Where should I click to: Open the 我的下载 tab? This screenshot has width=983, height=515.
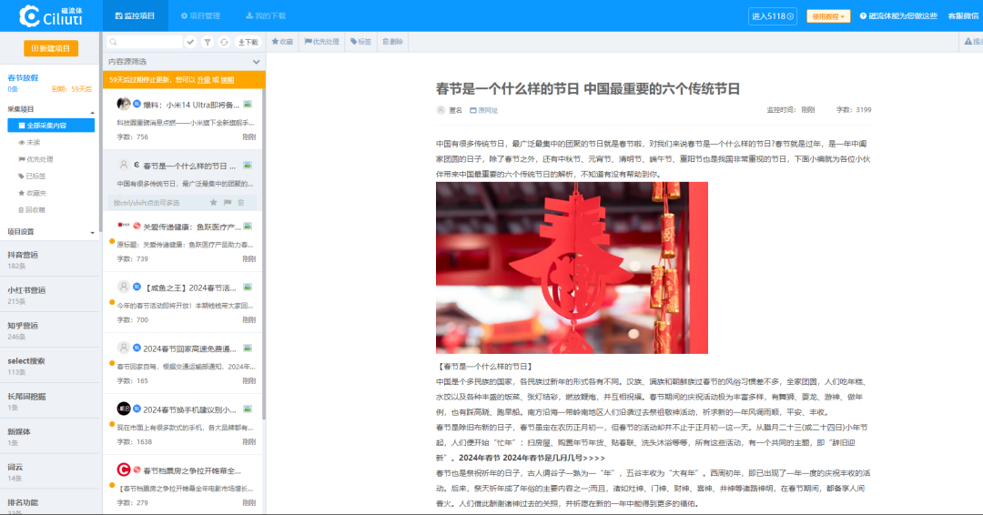(x=266, y=15)
